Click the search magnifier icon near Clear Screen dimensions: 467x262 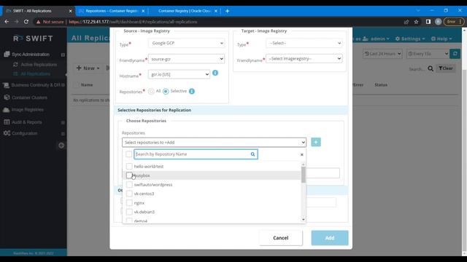pyautogui.click(x=431, y=68)
